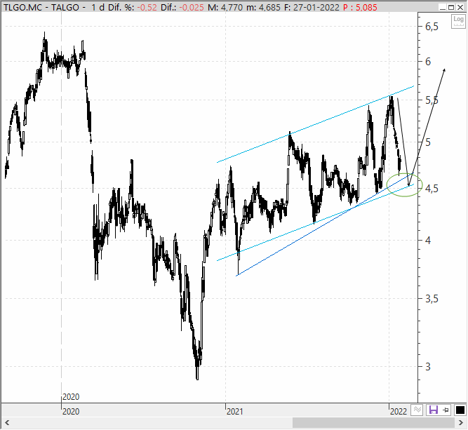The image size is (468, 430).
Task: Click the scroll left arrow
Action: click(x=7, y=423)
